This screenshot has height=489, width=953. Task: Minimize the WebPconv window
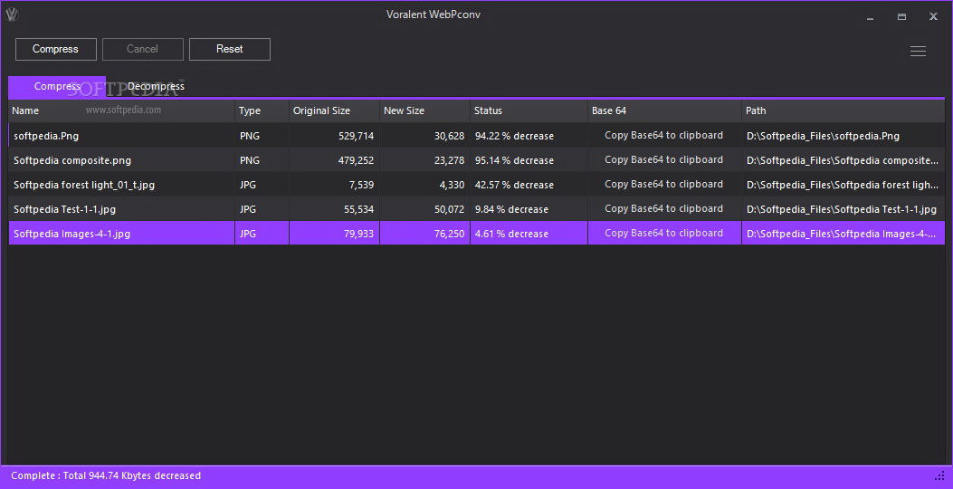tap(870, 17)
